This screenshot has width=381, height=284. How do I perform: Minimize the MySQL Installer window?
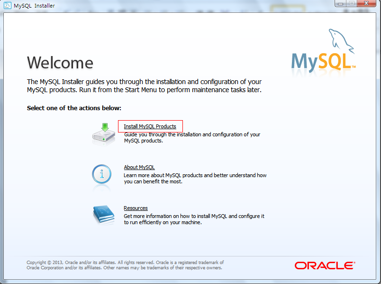click(341, 3)
